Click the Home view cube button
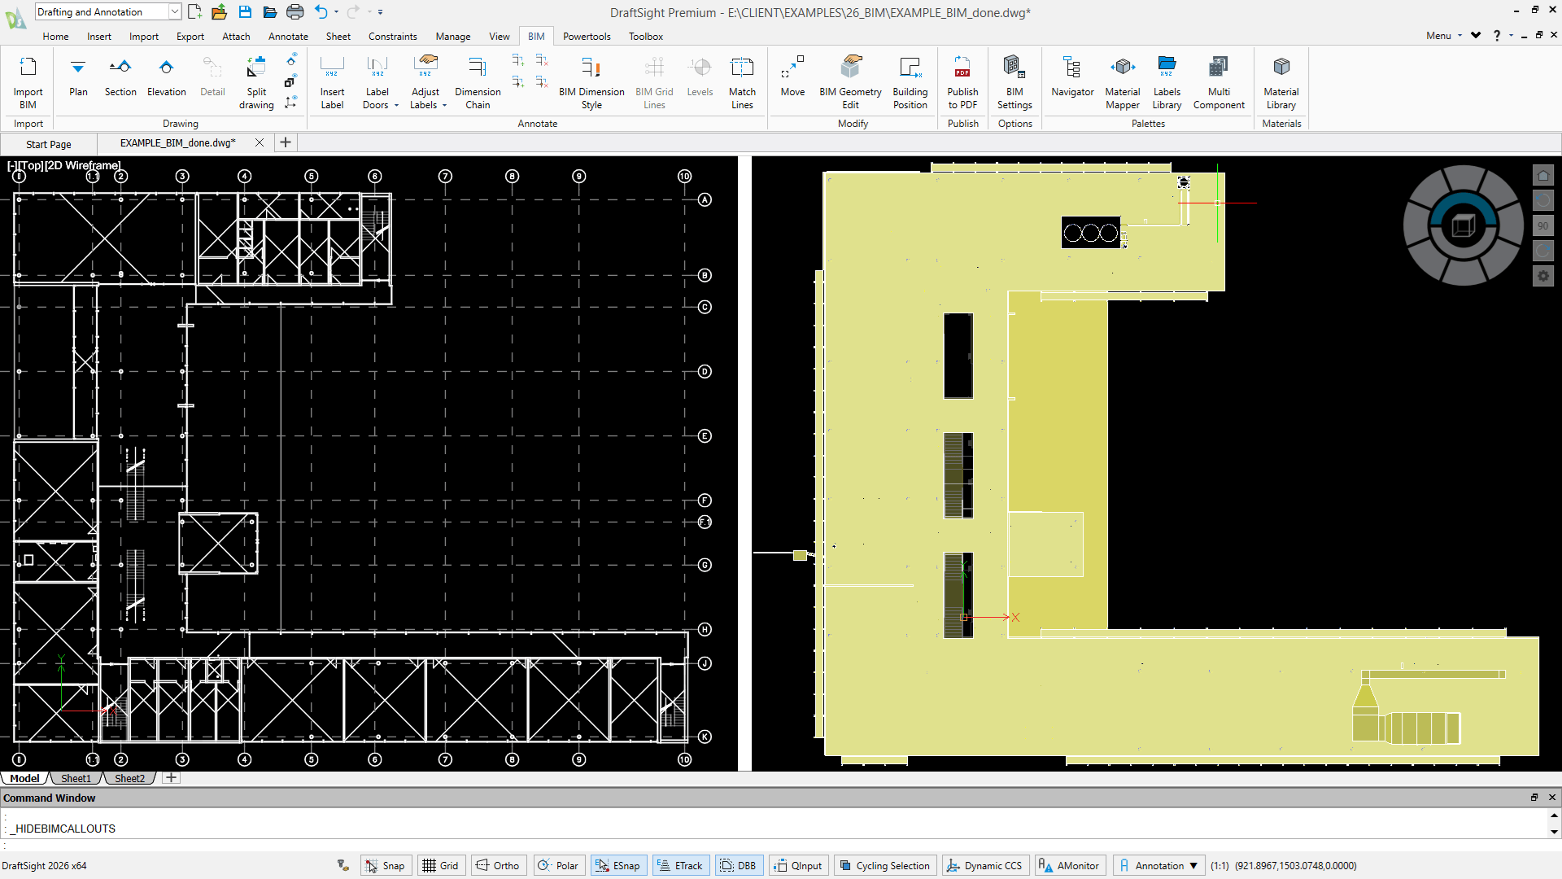The width and height of the screenshot is (1562, 879). click(x=1542, y=176)
